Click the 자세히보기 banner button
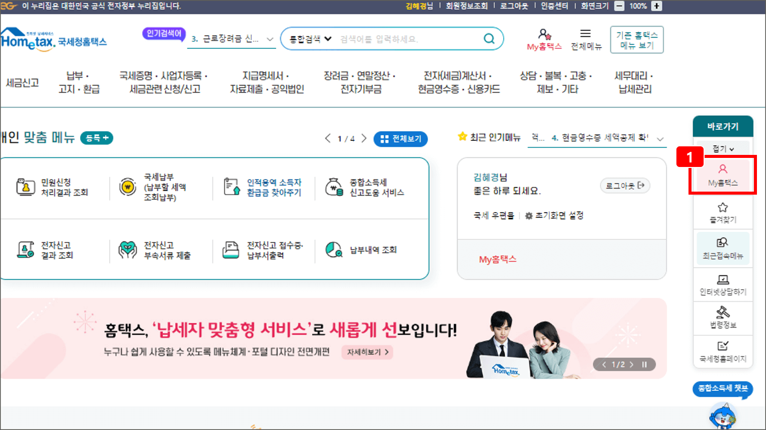 pyautogui.click(x=367, y=353)
